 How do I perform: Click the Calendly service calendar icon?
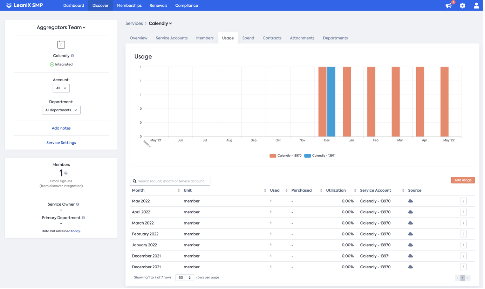(x=61, y=44)
